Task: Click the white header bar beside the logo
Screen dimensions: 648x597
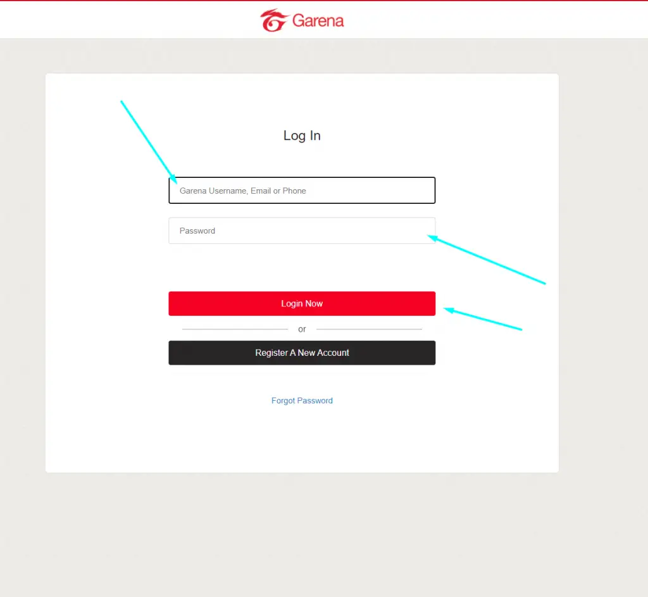Action: point(496,20)
